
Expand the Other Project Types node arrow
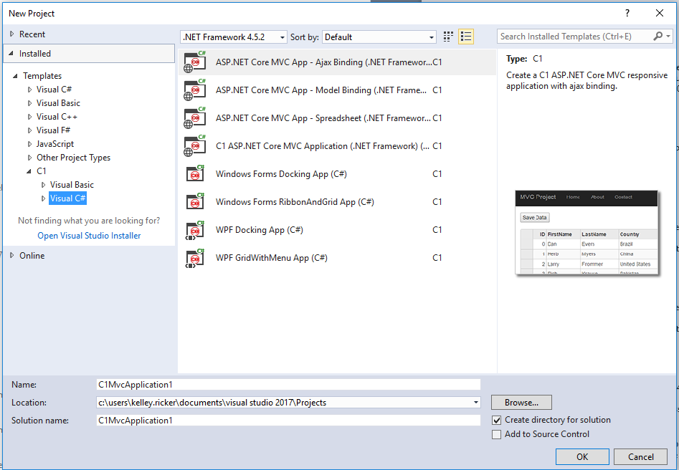pos(29,158)
